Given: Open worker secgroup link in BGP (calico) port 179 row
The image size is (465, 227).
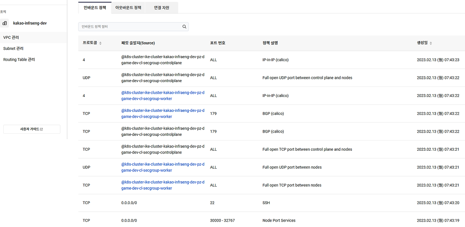Looking at the screenshot, I should click(x=163, y=114).
